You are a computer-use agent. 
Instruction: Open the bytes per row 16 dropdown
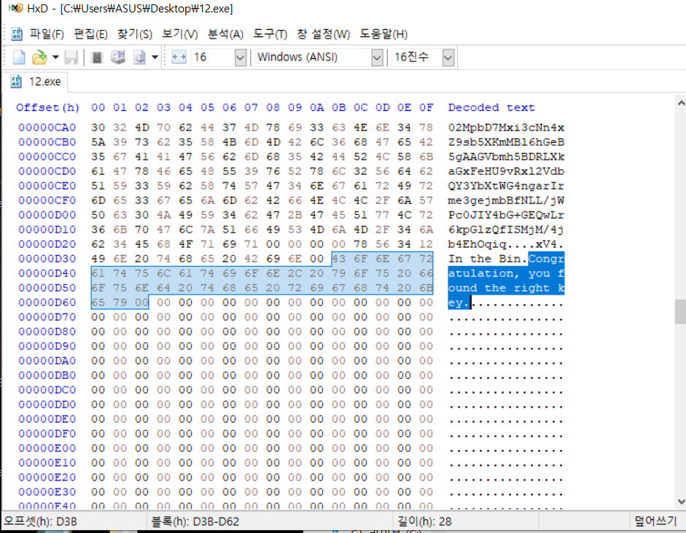[240, 58]
